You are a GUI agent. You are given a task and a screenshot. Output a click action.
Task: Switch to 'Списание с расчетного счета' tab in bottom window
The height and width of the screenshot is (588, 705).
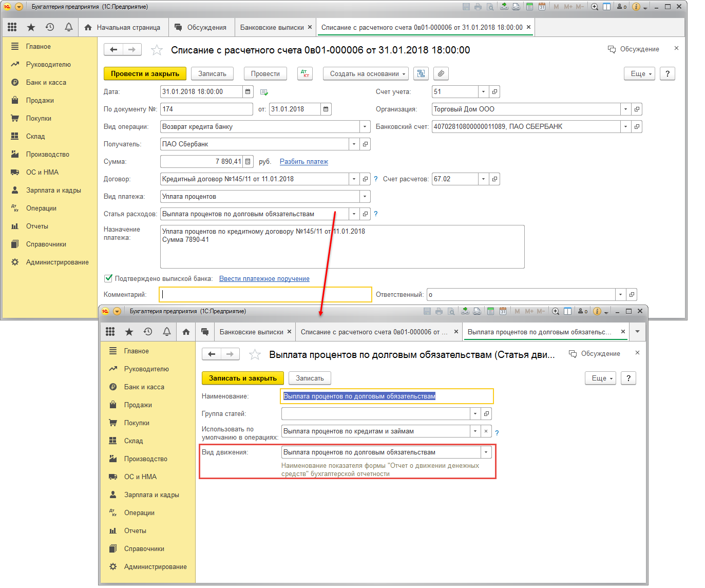pyautogui.click(x=374, y=332)
